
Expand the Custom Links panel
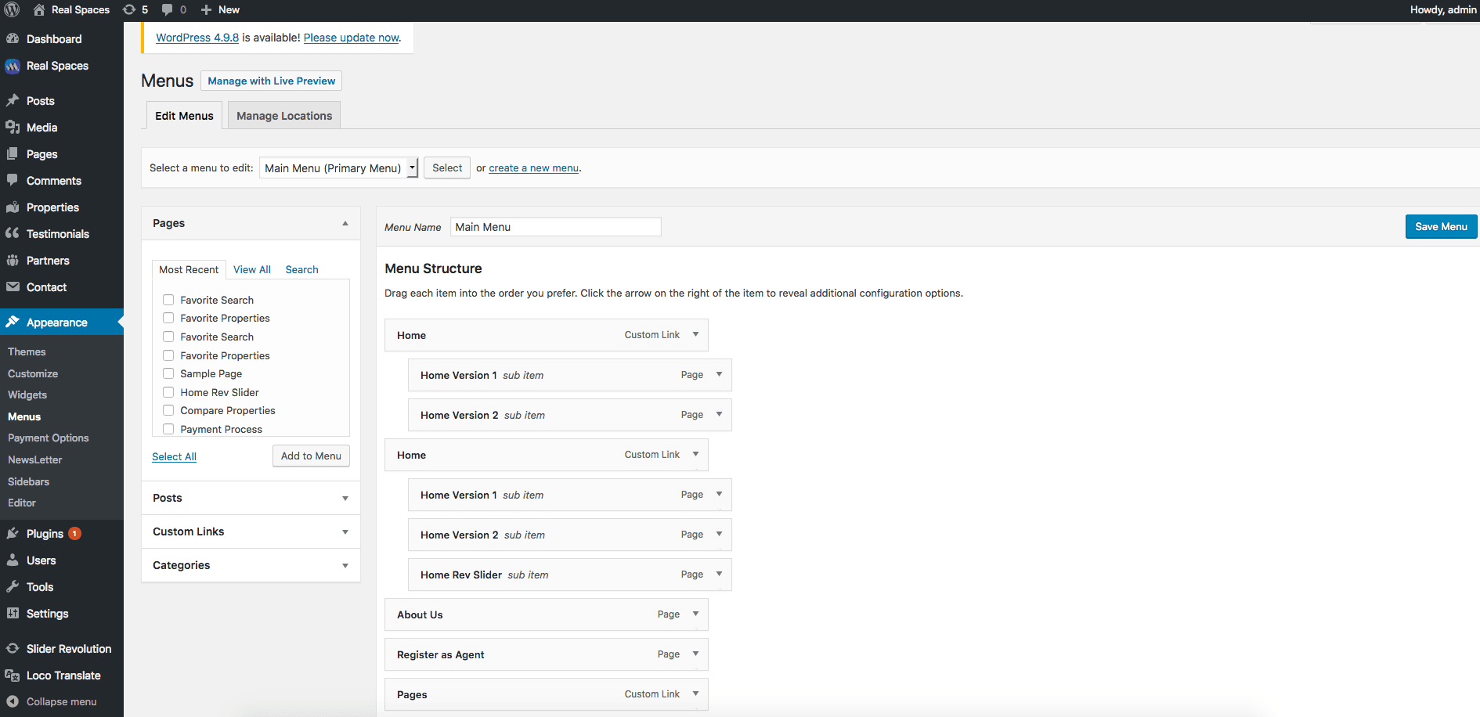(251, 531)
